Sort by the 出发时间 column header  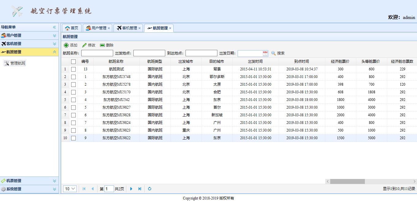(255, 61)
